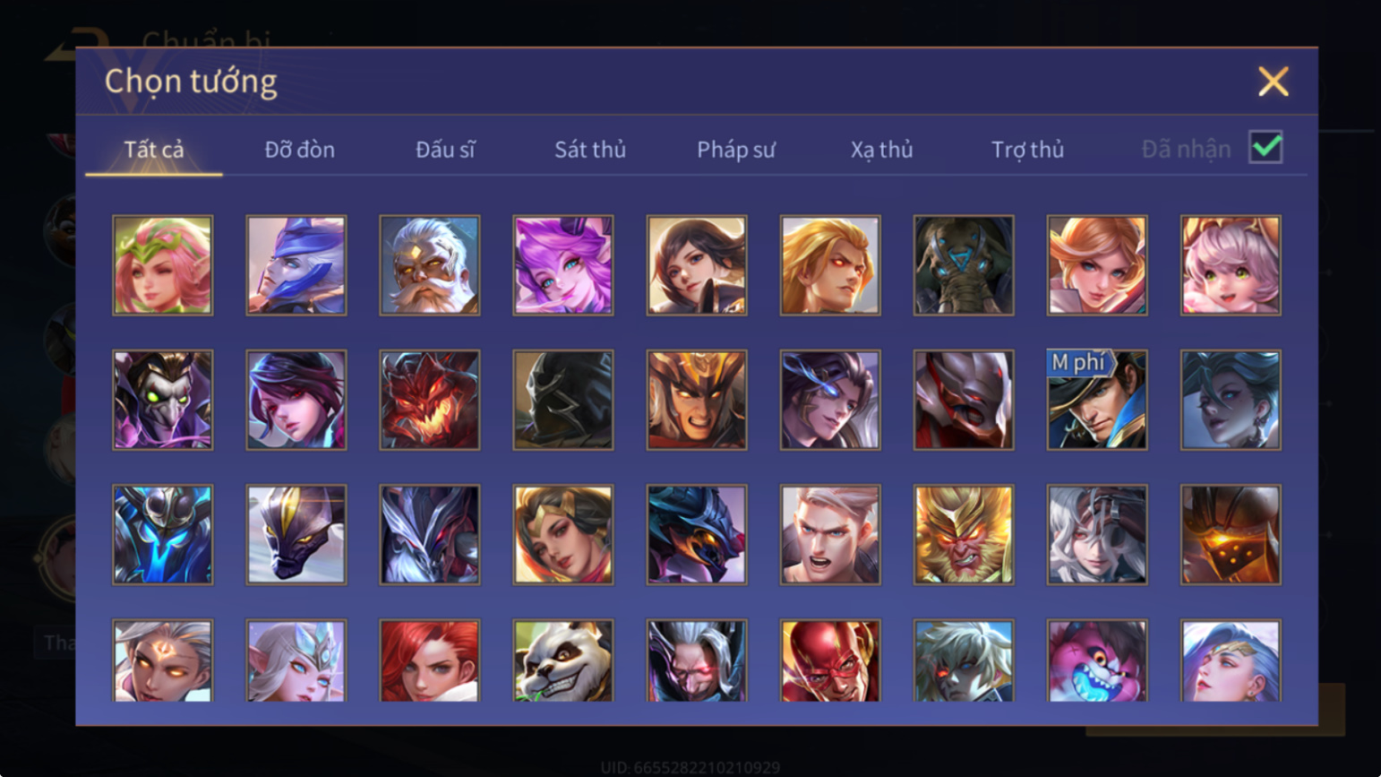Select the white-bearded old man hero
This screenshot has width=1381, height=777.
[x=430, y=265]
